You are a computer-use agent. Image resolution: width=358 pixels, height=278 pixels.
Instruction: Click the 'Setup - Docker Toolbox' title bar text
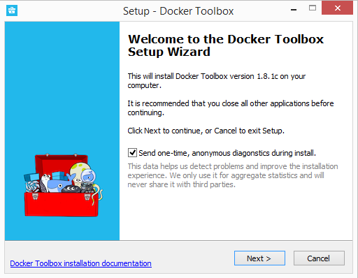(x=178, y=11)
